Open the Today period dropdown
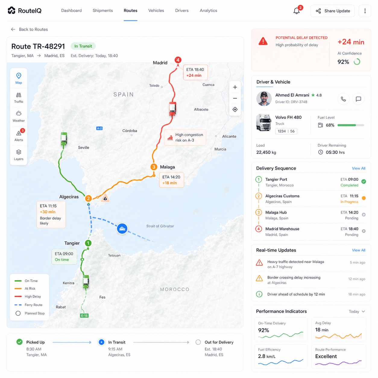378x378 pixels. pos(357,311)
